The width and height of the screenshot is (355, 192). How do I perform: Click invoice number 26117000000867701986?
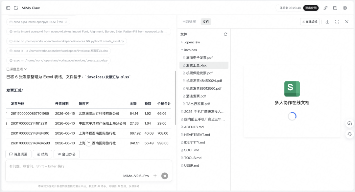coord(30,114)
